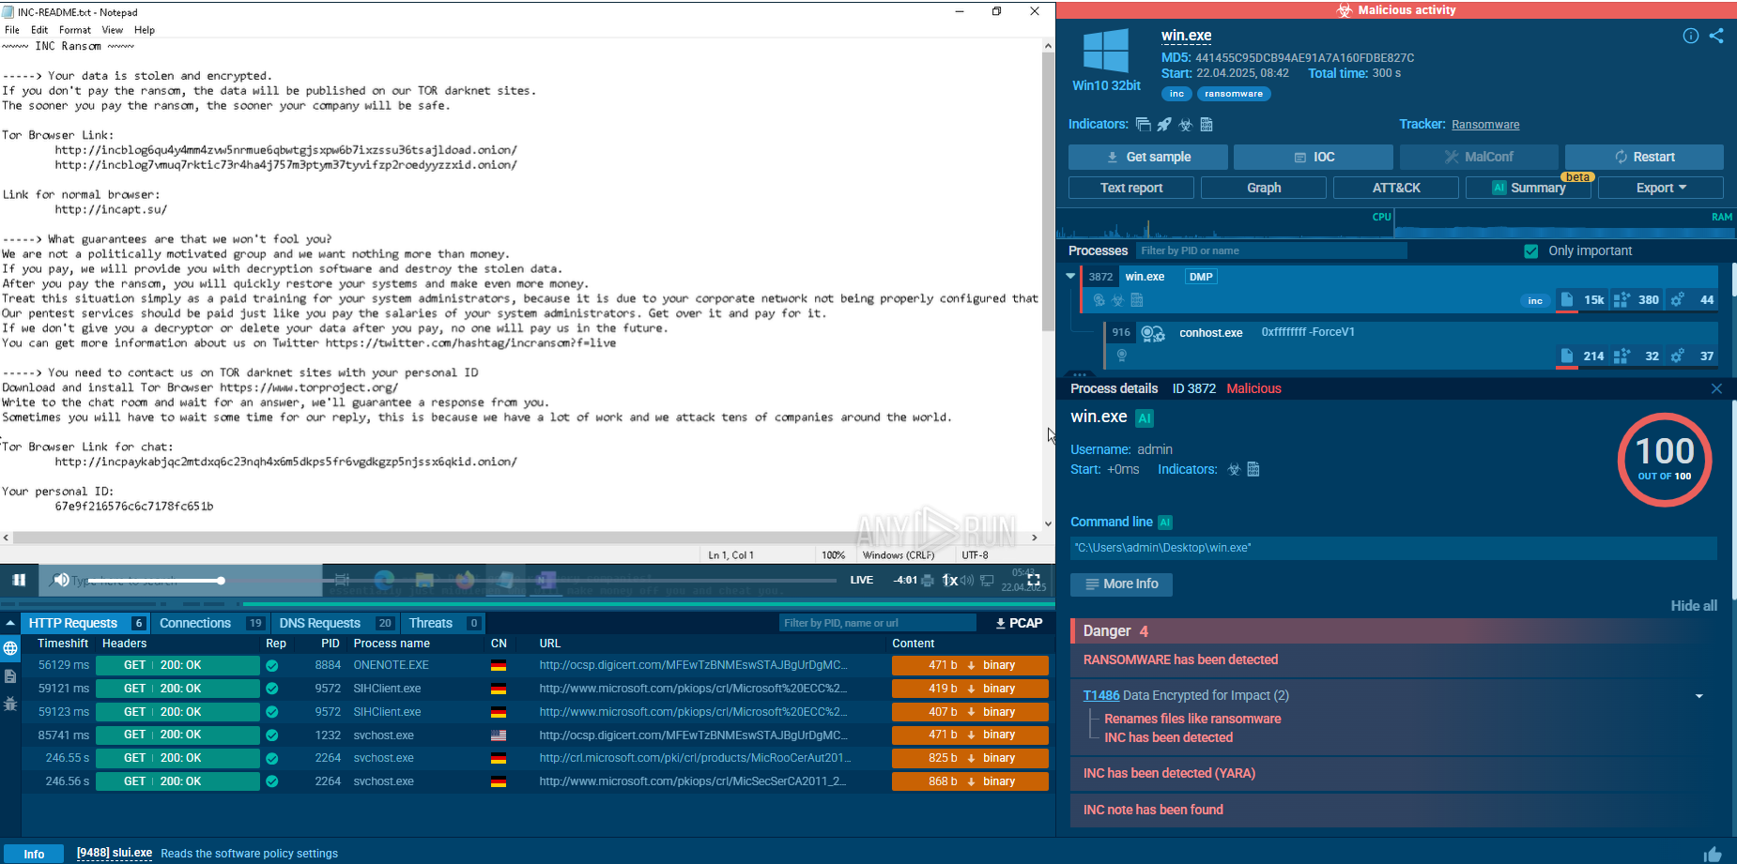Click the Get sample button
Viewport: 1737px width, 864px height.
1147,157
